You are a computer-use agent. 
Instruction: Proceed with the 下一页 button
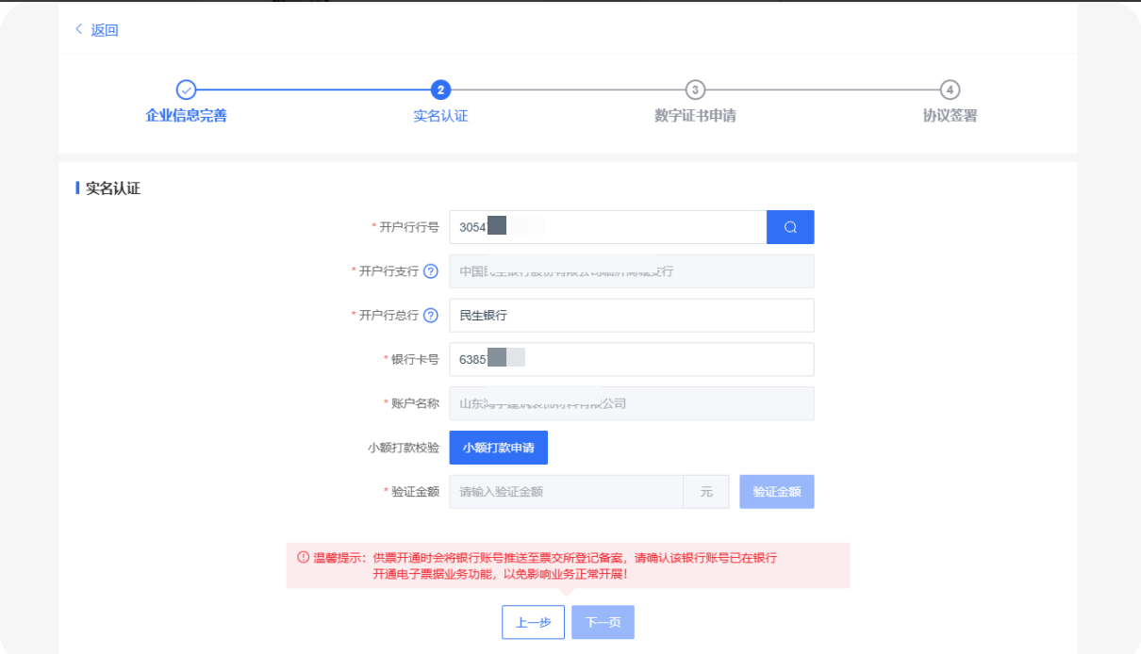point(603,622)
